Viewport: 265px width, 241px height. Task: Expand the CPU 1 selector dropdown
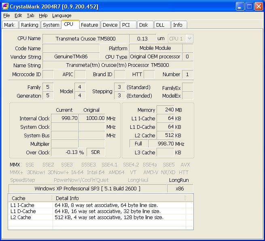tap(189, 38)
